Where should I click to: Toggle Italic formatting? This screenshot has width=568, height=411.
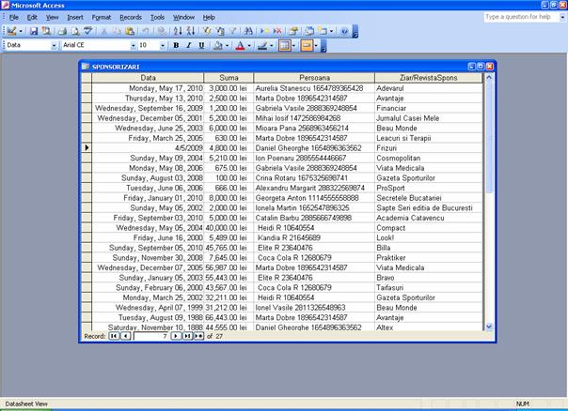click(x=188, y=45)
